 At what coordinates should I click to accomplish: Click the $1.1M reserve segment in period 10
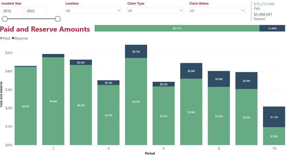coord(274,117)
